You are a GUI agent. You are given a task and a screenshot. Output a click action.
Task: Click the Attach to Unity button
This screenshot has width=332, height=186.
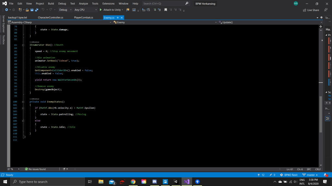[x=111, y=10]
